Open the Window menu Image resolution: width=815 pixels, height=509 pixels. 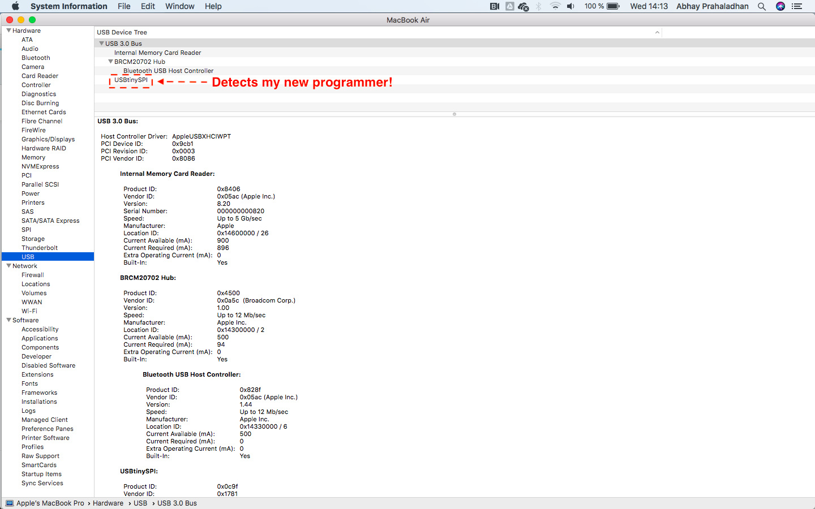click(x=180, y=6)
